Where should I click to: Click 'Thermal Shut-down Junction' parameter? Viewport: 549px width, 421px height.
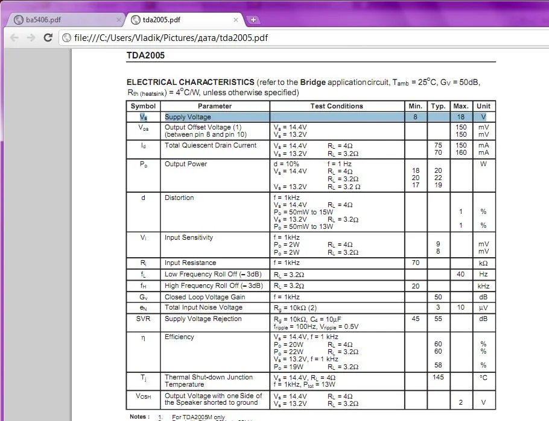[x=209, y=377]
